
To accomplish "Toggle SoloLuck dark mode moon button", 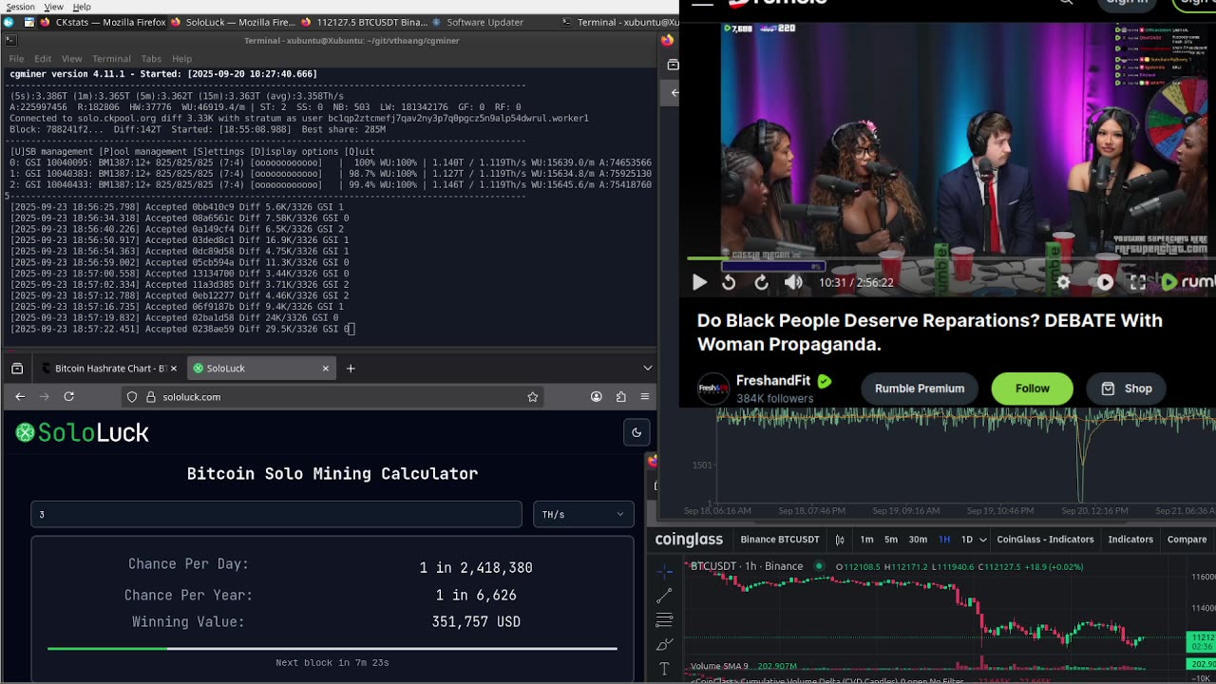I will click(636, 432).
